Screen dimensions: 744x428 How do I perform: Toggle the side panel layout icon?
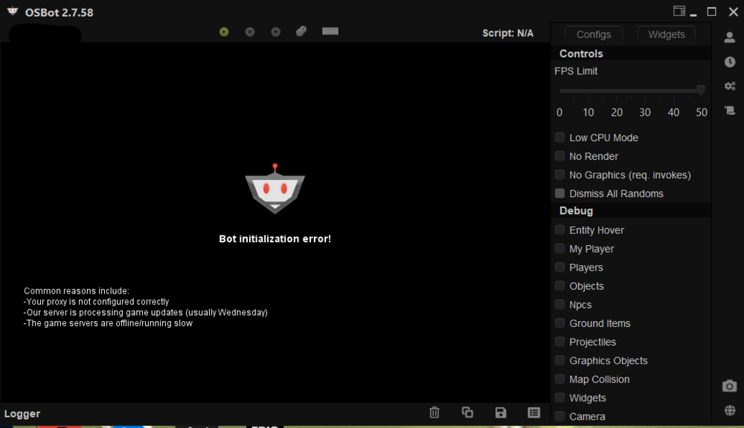(x=679, y=11)
